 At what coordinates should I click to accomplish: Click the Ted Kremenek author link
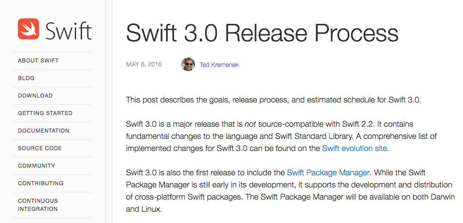pyautogui.click(x=219, y=65)
